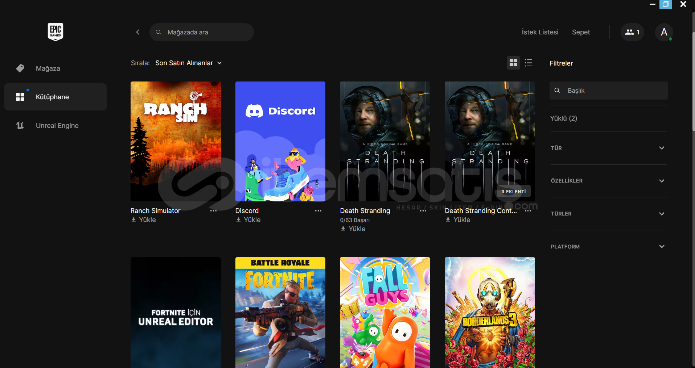Expand the ÖZELLİKLER filter section
Viewport: 695px width, 368px height.
coord(608,181)
